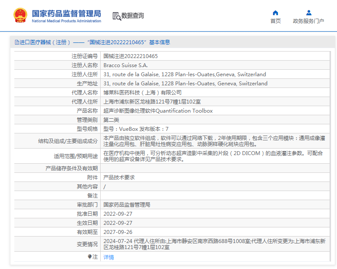Click the document icon before 进口医疗器械
Screen dimensions: 337x269
pyautogui.click(x=17, y=42)
